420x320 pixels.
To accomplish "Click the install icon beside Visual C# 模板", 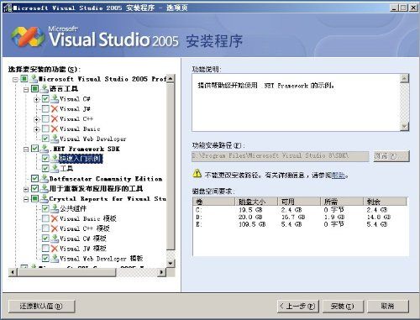I will [55, 239].
